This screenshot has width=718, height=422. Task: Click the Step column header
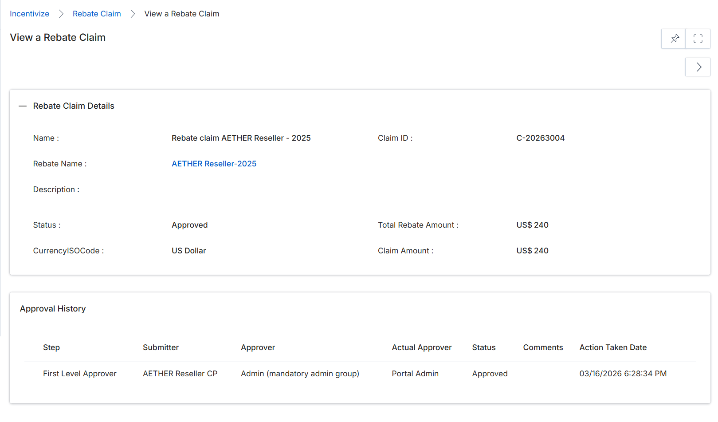click(51, 347)
